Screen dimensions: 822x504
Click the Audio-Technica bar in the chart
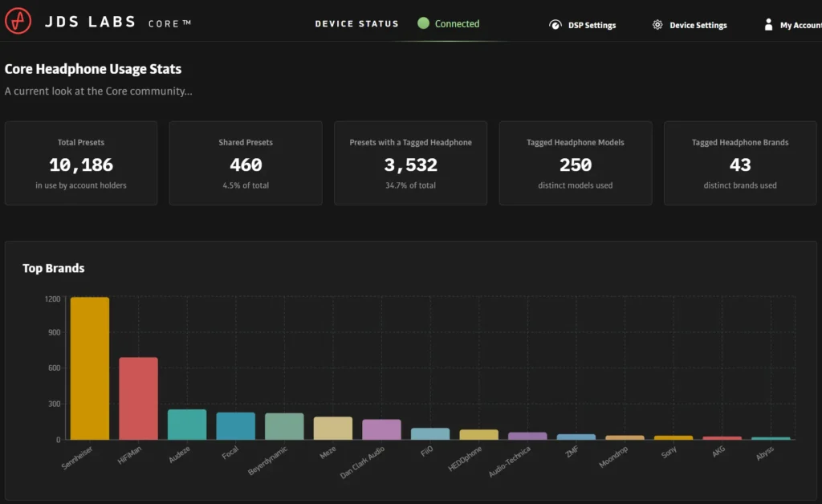[528, 436]
